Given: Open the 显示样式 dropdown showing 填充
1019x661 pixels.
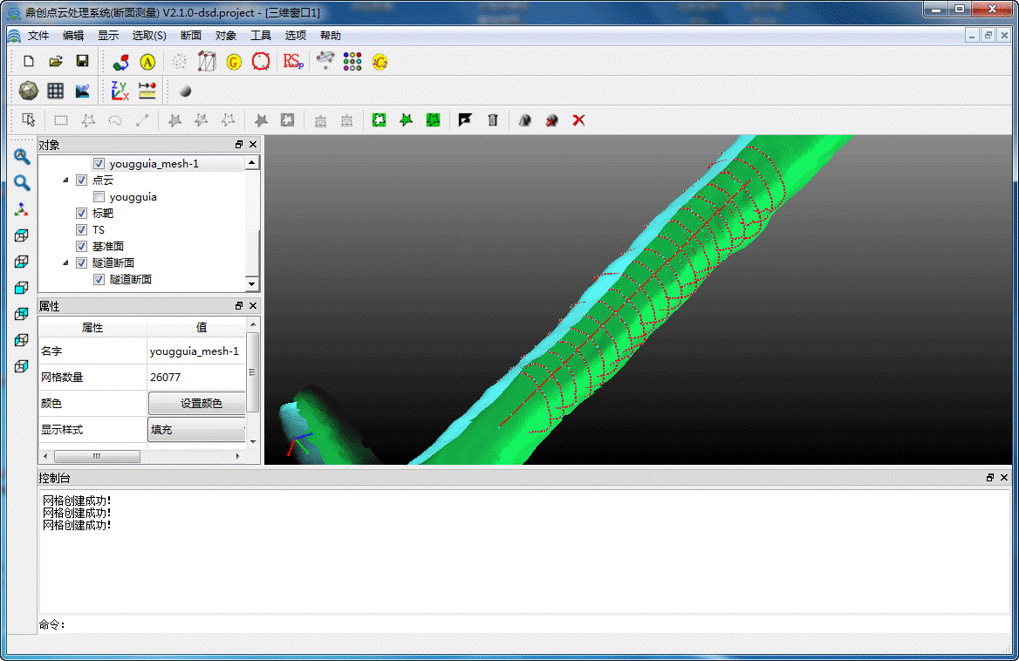Looking at the screenshot, I should tap(197, 430).
